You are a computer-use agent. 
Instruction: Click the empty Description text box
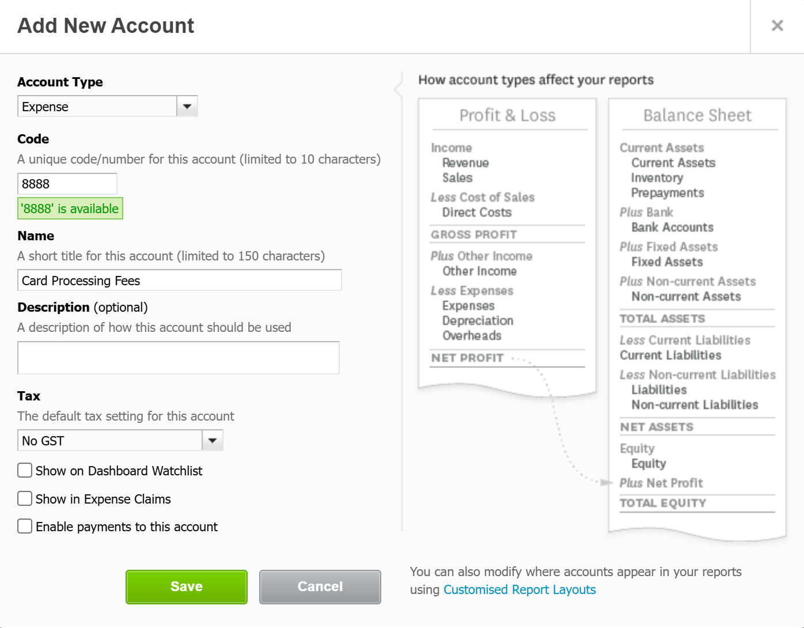(179, 358)
